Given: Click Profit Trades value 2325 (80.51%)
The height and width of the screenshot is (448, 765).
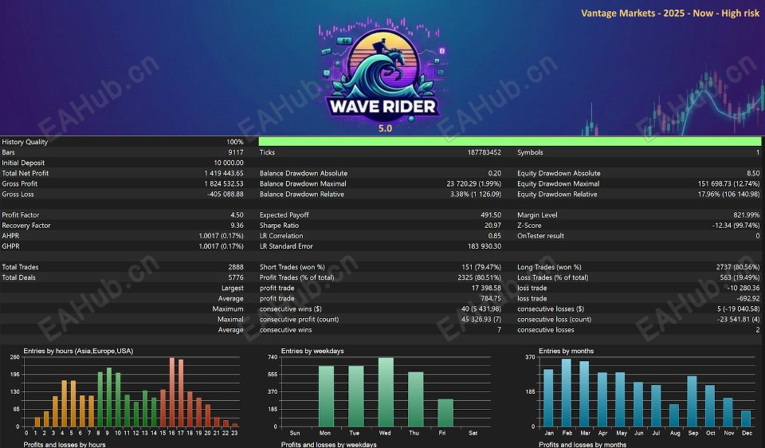Looking at the screenshot, I should (479, 277).
